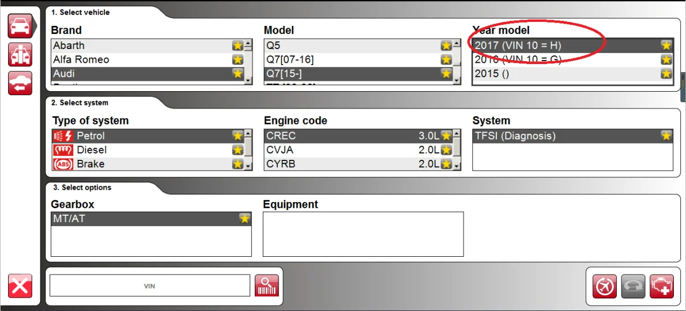
Task: Toggle favorite star for Brake system
Action: click(x=238, y=164)
